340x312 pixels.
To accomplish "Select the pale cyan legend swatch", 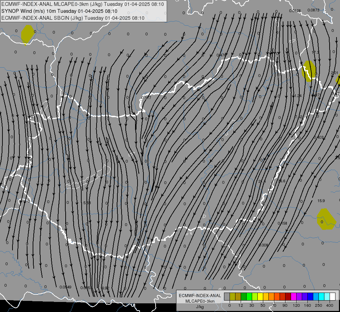I will tap(327, 296).
